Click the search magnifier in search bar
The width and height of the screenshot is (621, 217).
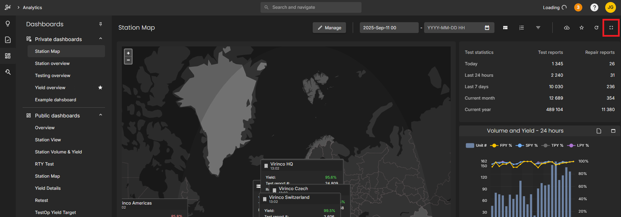coord(266,7)
